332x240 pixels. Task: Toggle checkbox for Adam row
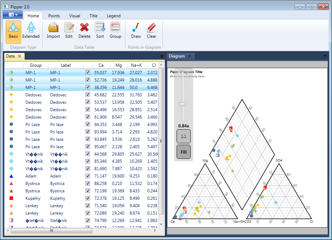(88, 176)
